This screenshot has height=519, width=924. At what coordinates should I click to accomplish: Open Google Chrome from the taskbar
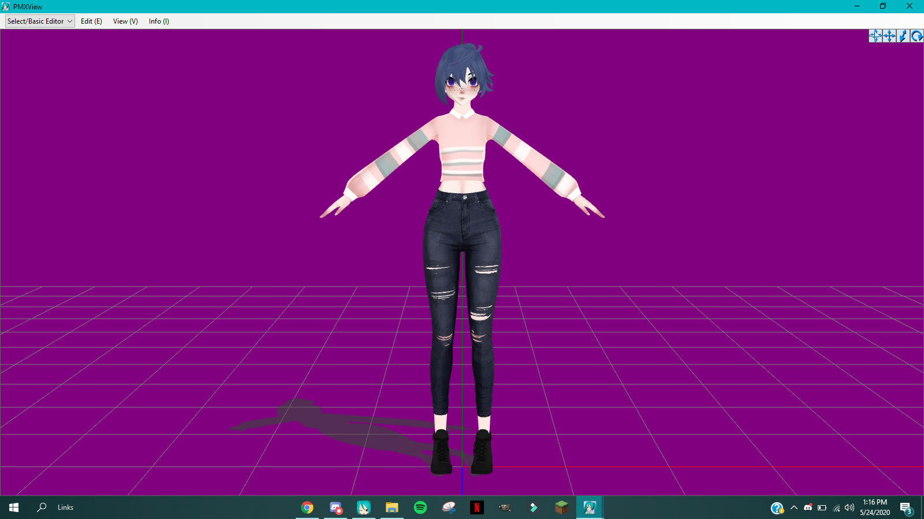307,507
